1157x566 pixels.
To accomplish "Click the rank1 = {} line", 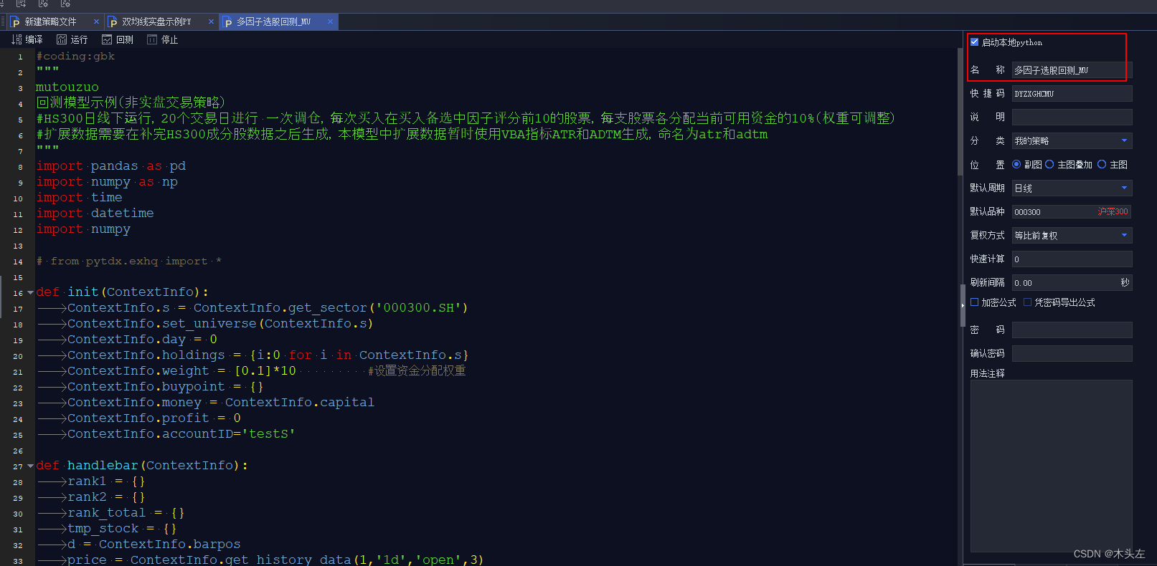I will point(106,481).
